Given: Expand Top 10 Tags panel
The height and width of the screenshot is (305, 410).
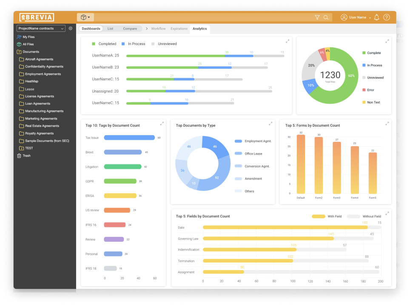Looking at the screenshot, I should (x=162, y=124).
